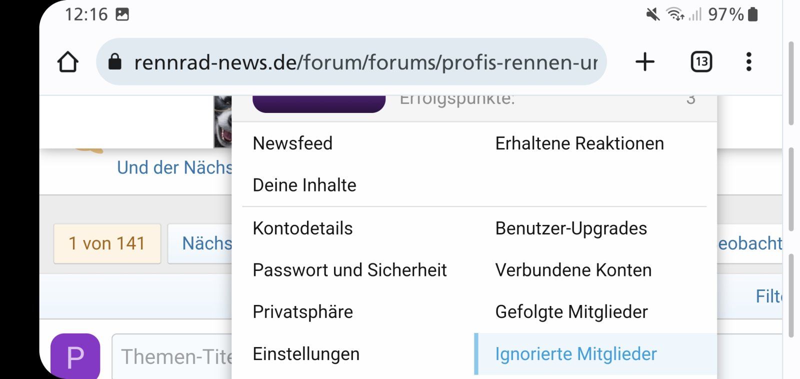The image size is (800, 379).
Task: Open Deine Inhalte
Action: click(x=304, y=185)
